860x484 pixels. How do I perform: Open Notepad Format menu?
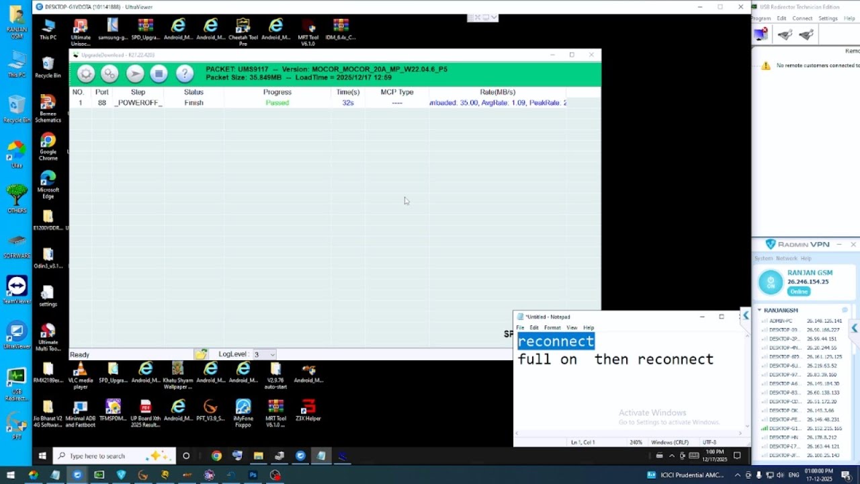552,327
